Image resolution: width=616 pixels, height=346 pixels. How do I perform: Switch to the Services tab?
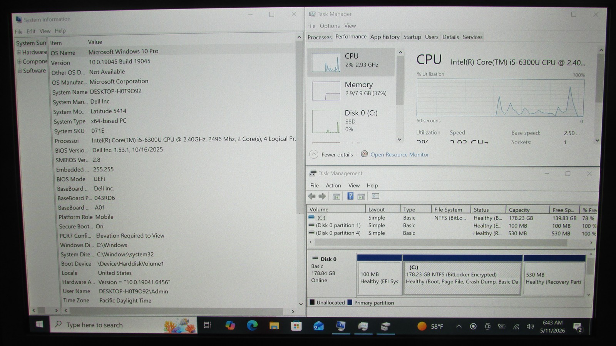[472, 37]
